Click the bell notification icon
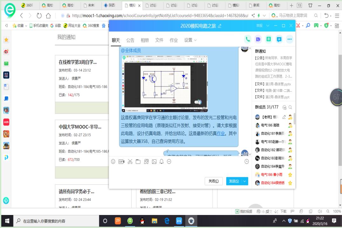The width and height of the screenshot is (342, 228). [x=161, y=162]
